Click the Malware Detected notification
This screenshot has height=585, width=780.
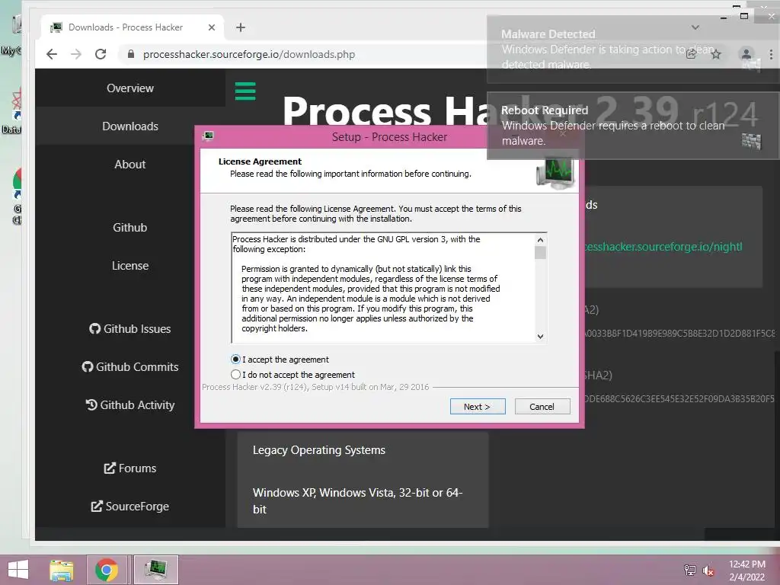pos(633,50)
